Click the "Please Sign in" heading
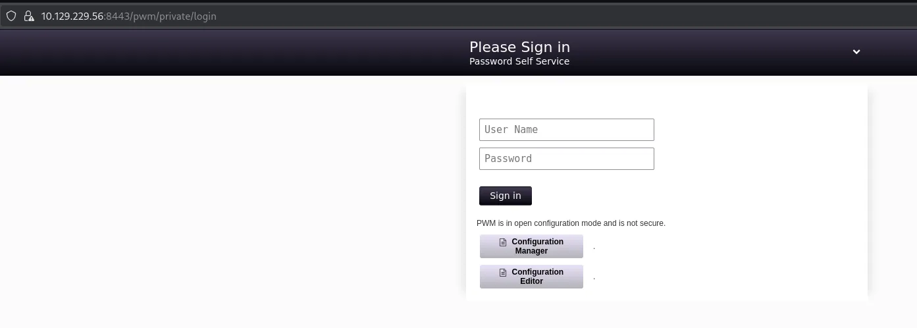This screenshot has height=328, width=917. [519, 47]
